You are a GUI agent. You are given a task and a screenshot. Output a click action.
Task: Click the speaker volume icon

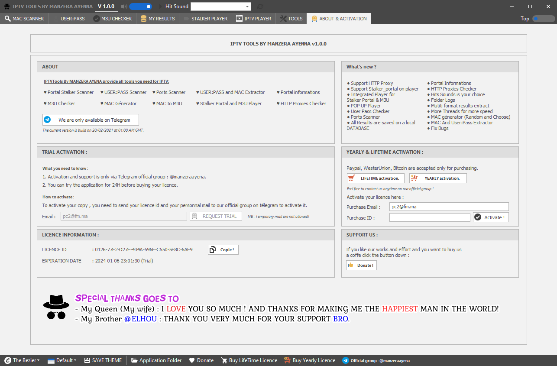tap(124, 6)
